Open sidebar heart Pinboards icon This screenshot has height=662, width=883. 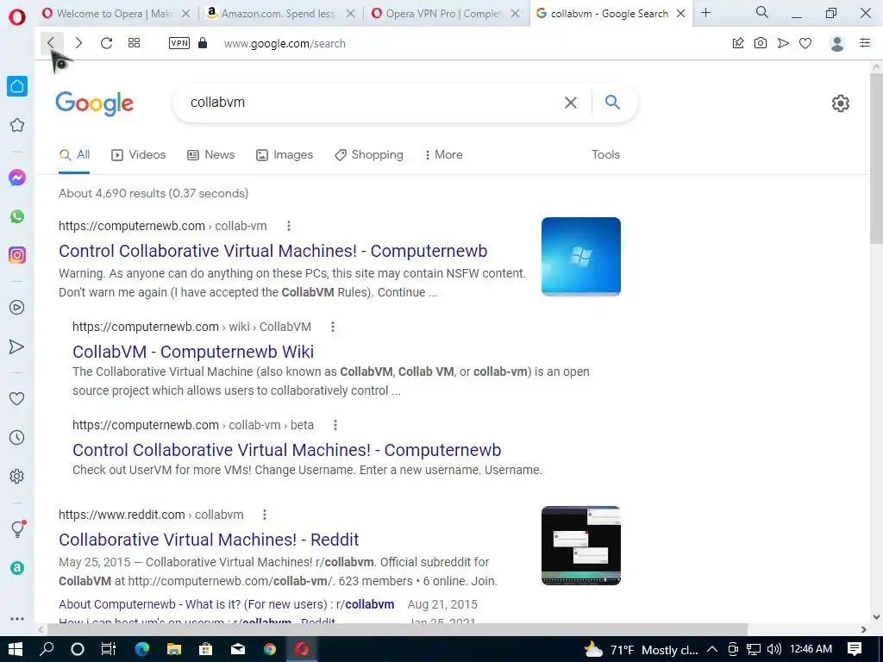[17, 398]
